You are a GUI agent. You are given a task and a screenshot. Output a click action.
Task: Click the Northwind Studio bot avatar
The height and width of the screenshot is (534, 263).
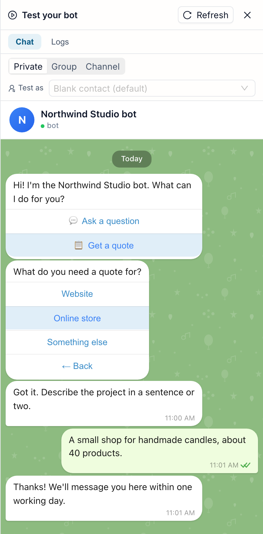click(x=22, y=120)
